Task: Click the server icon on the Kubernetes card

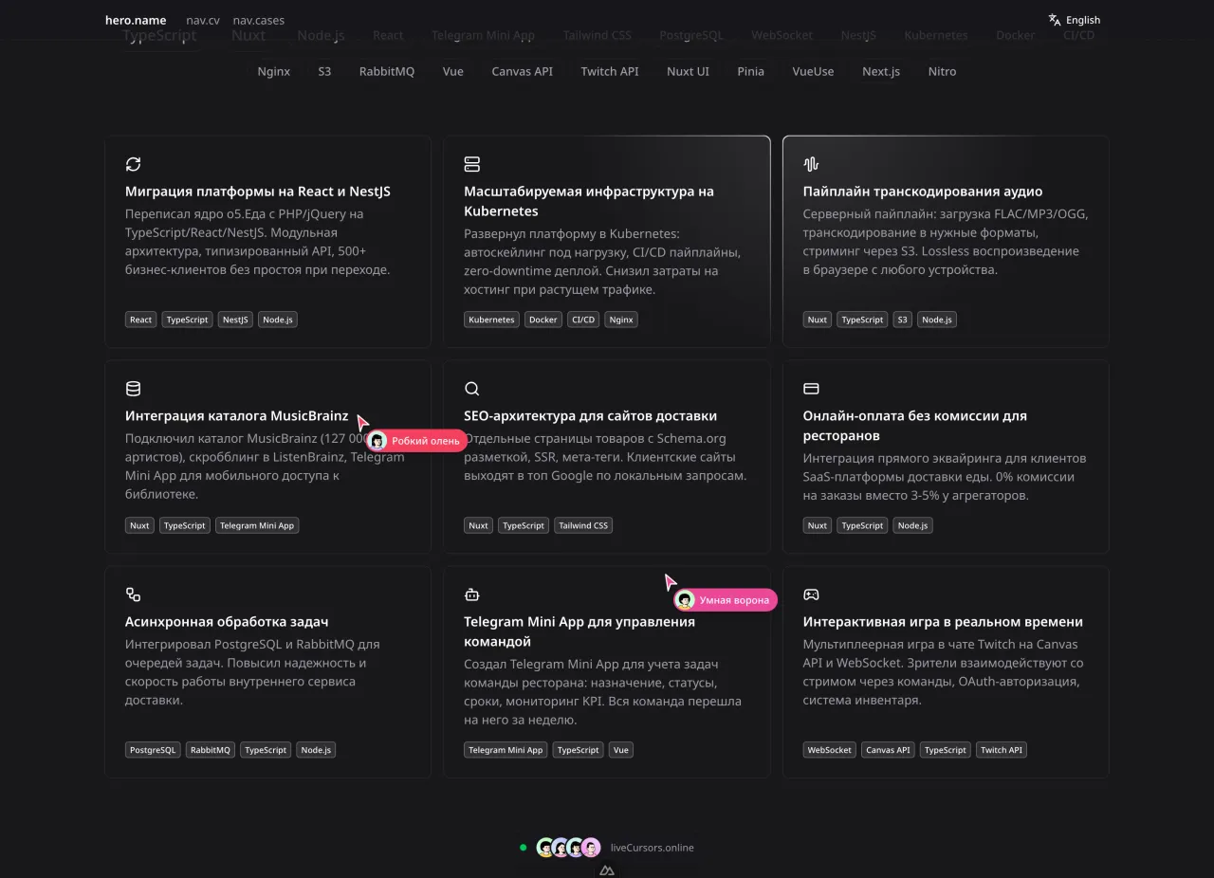Action: (x=471, y=164)
